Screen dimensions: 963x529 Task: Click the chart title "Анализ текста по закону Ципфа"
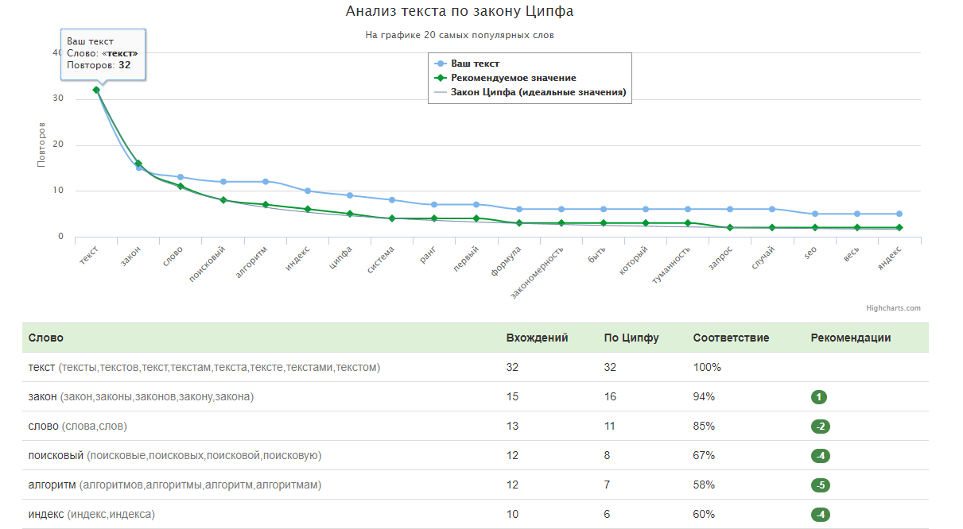(x=459, y=12)
